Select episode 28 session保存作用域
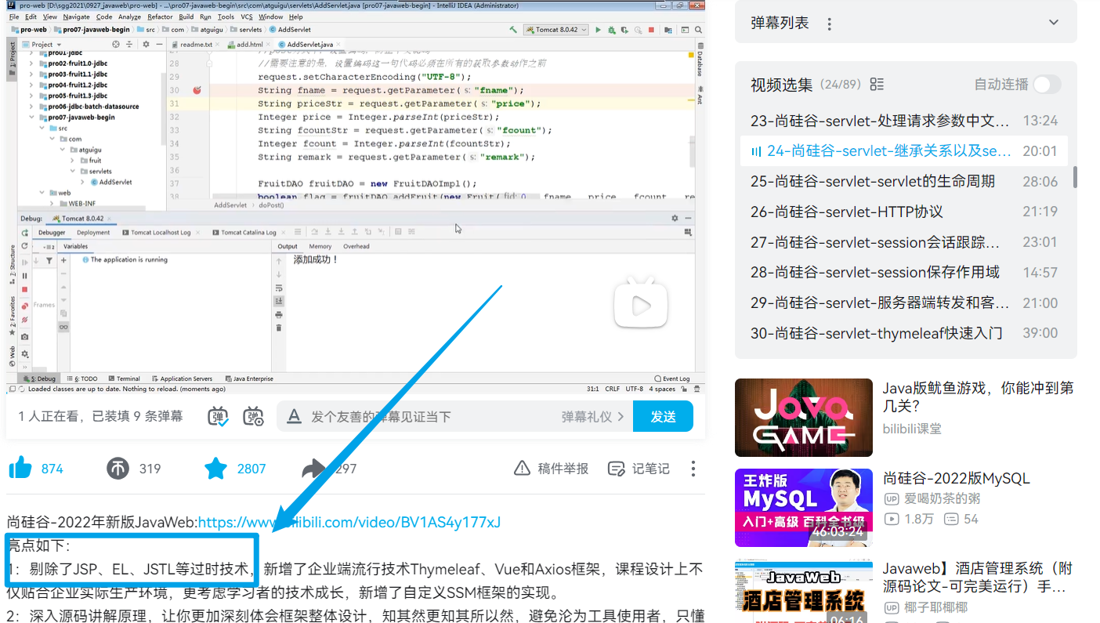This screenshot has height=623, width=1100. (905, 272)
